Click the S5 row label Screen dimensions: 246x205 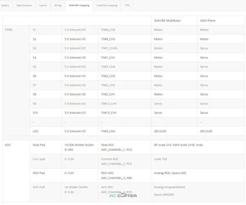34,67
